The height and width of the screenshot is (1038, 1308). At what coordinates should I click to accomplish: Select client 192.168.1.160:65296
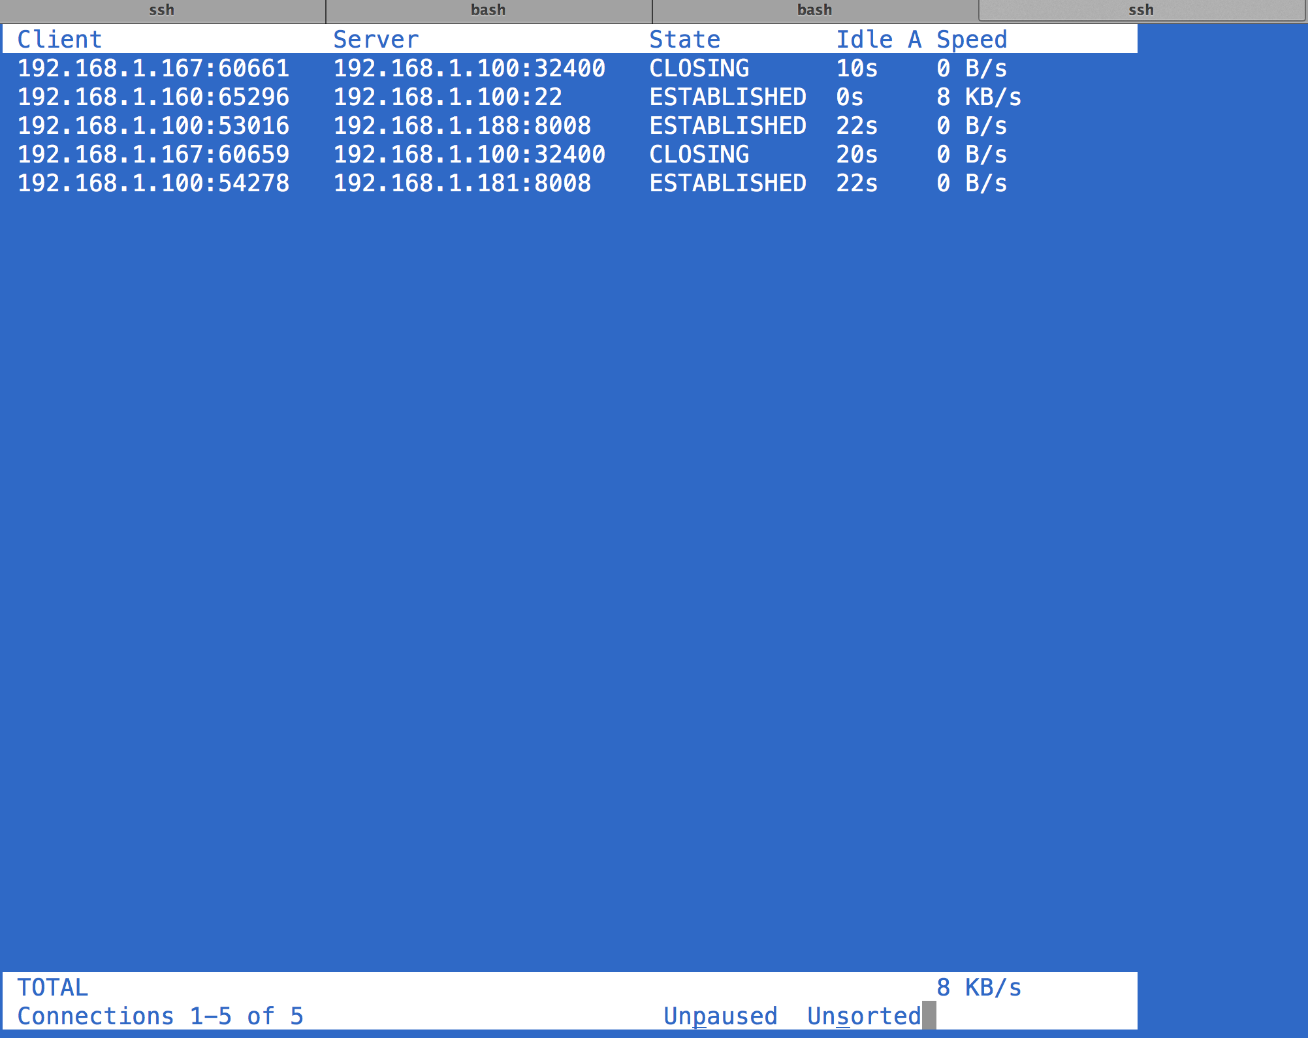(153, 97)
